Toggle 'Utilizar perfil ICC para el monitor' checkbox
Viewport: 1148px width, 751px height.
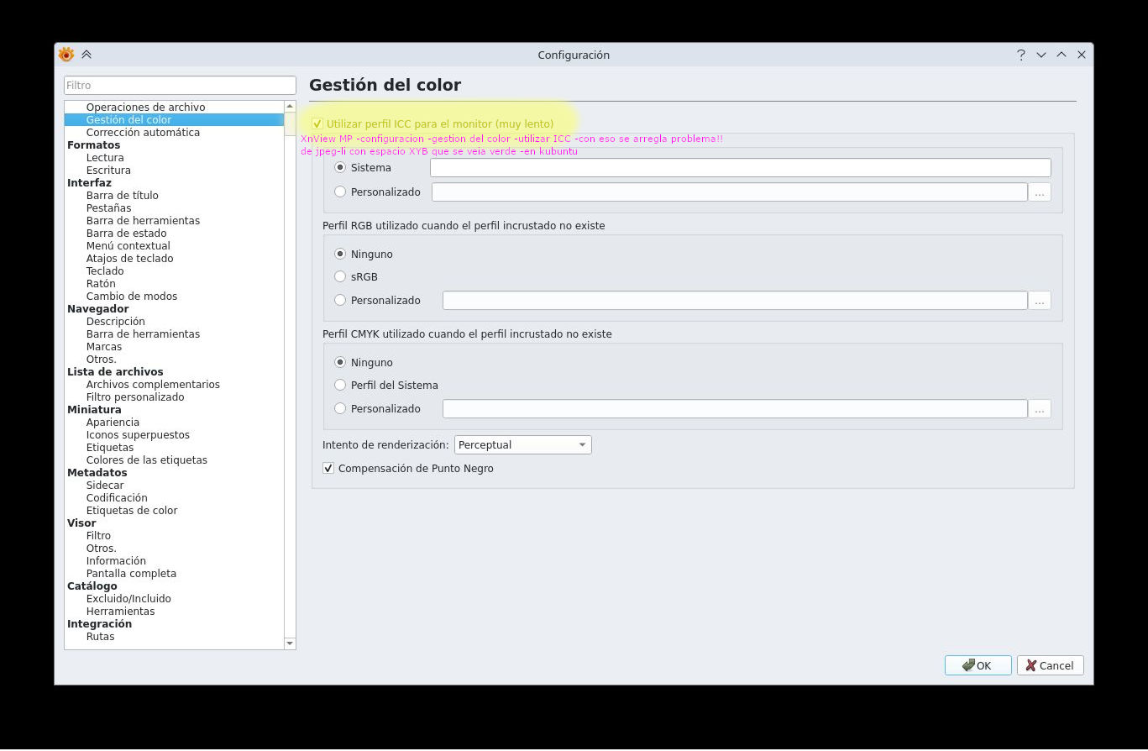317,123
